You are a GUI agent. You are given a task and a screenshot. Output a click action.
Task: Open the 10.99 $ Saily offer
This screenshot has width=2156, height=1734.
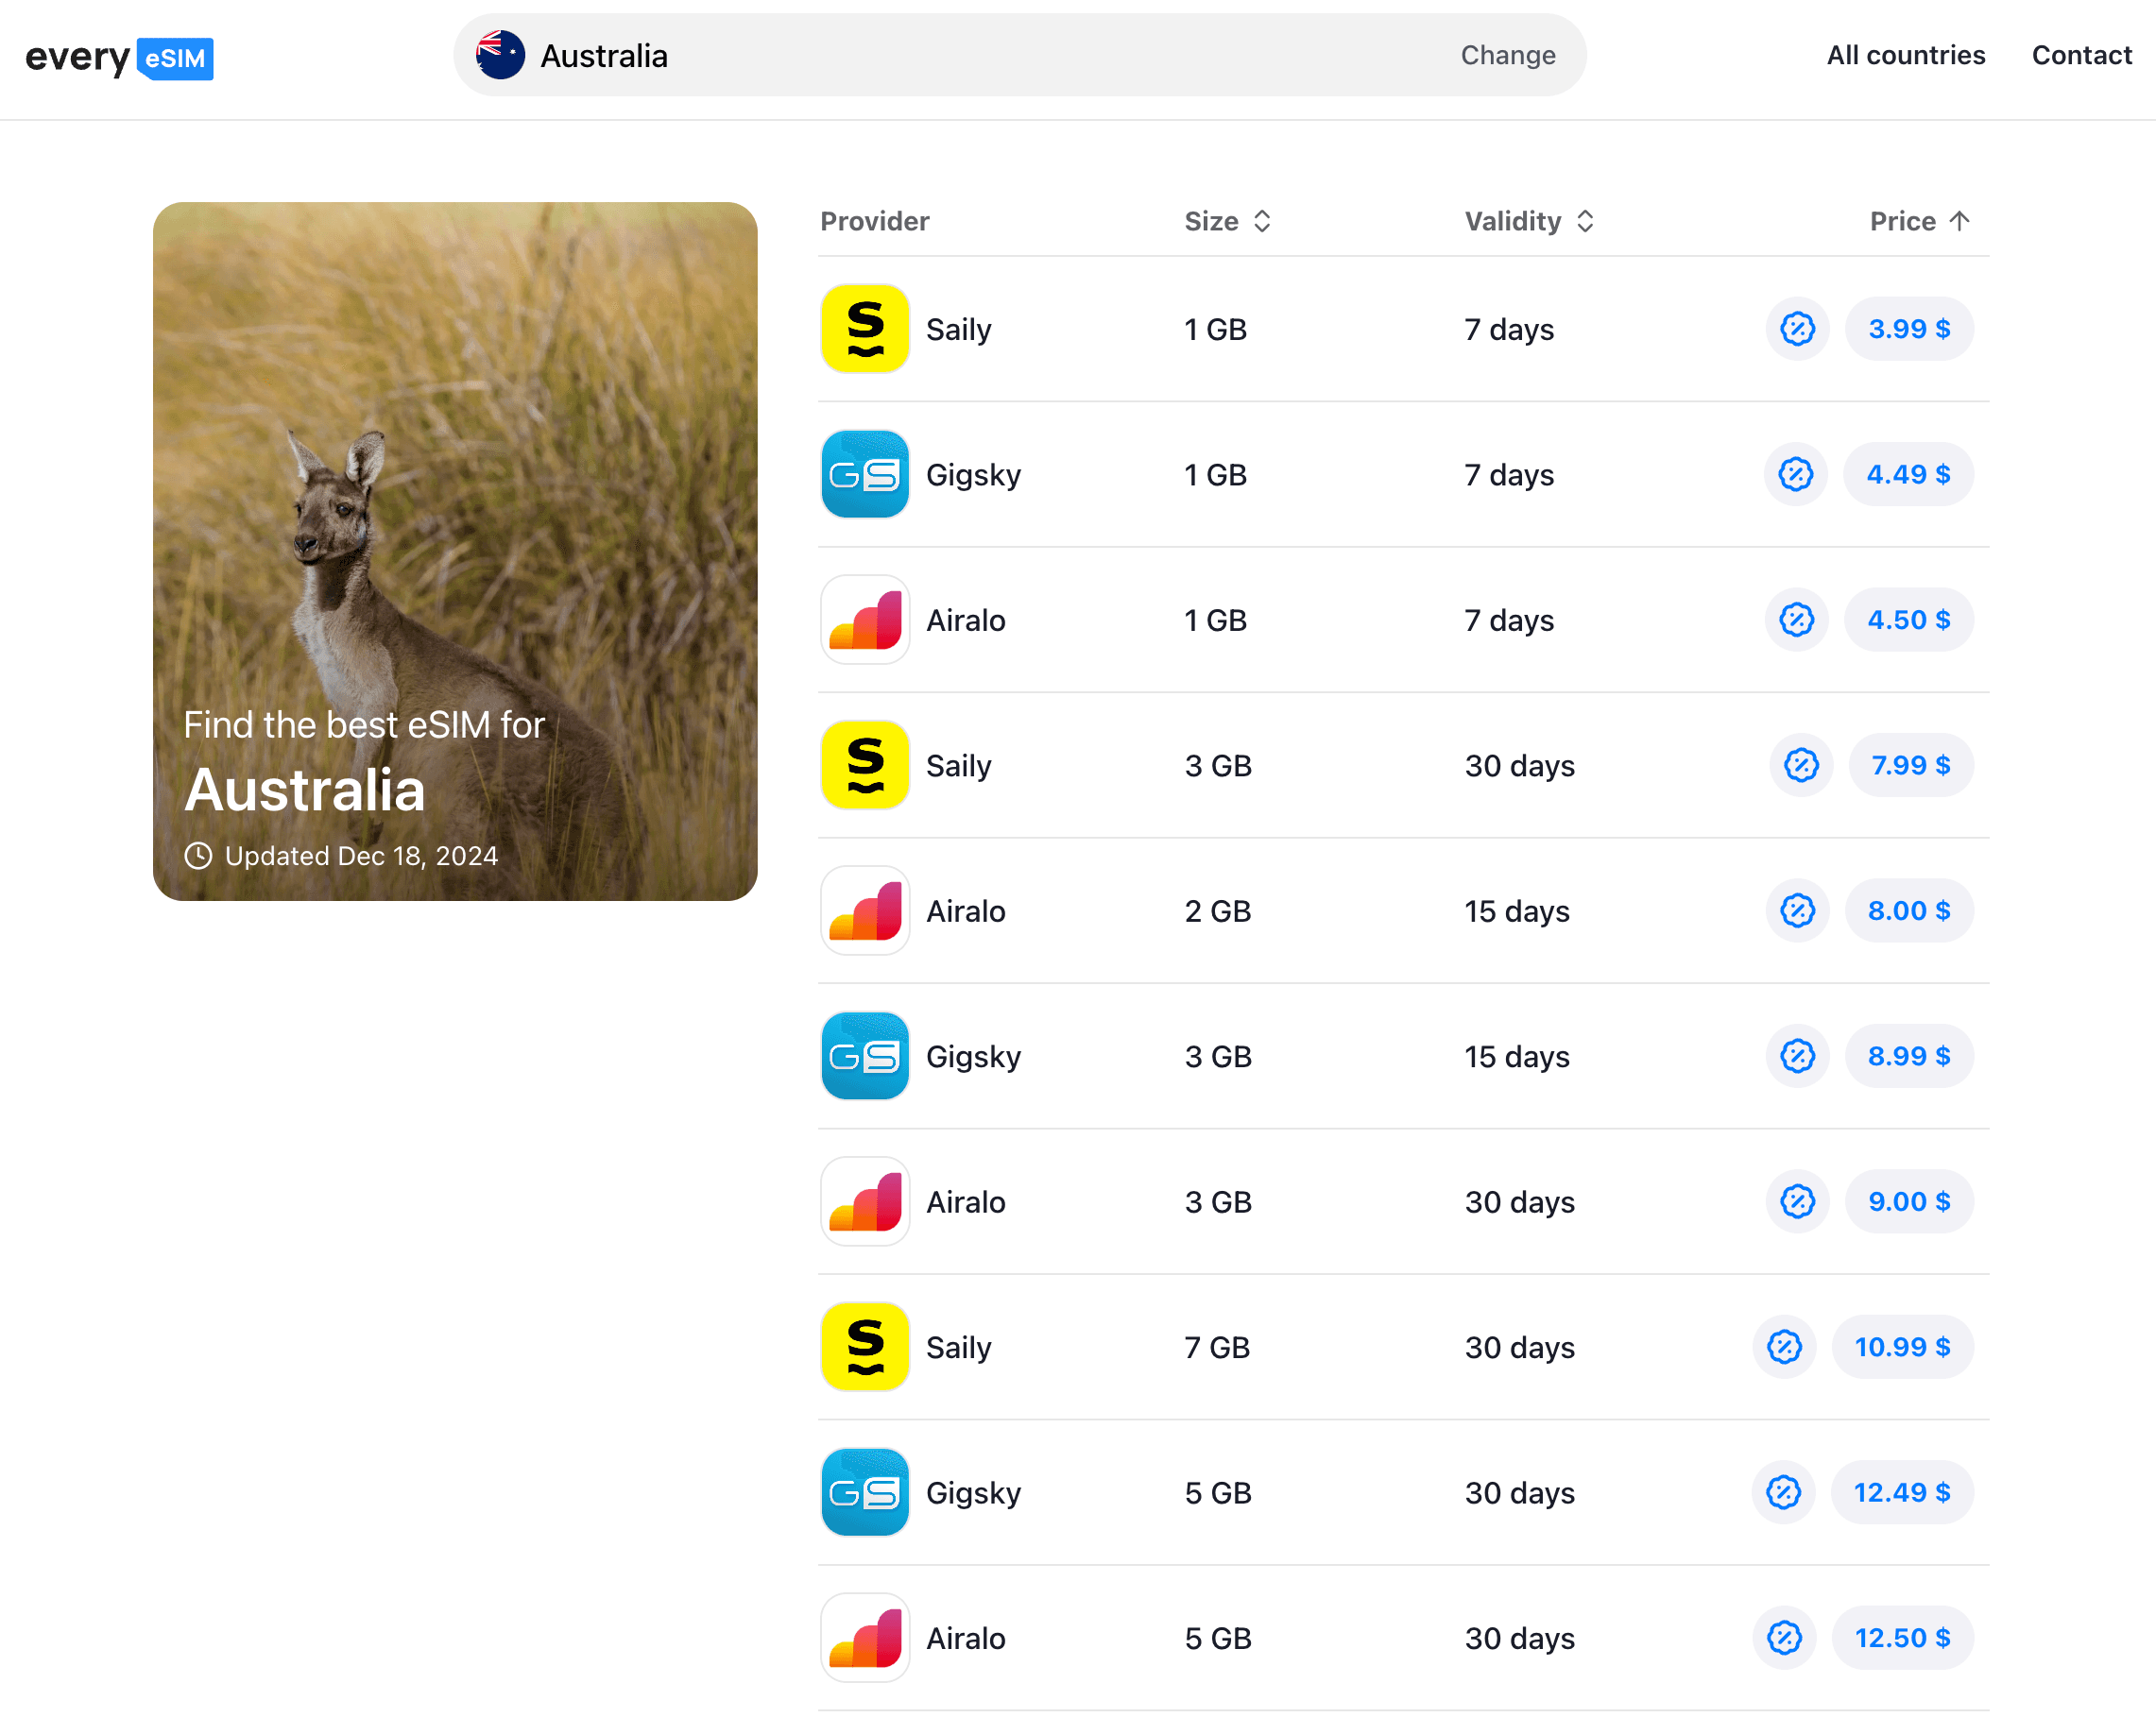coord(1903,1347)
